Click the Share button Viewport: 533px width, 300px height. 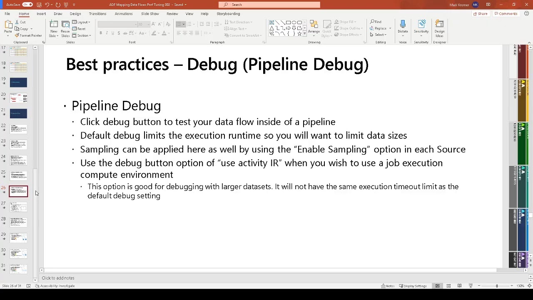click(x=480, y=14)
